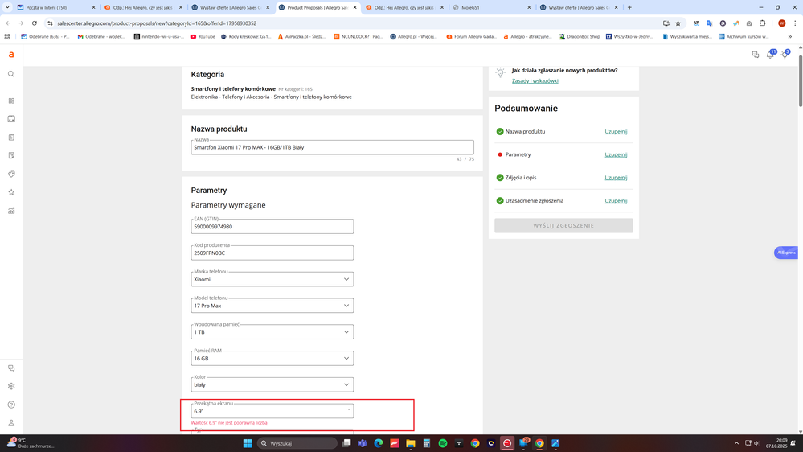The width and height of the screenshot is (803, 452).
Task: Open the Wbudowana pamięć dropdown
Action: 272,332
